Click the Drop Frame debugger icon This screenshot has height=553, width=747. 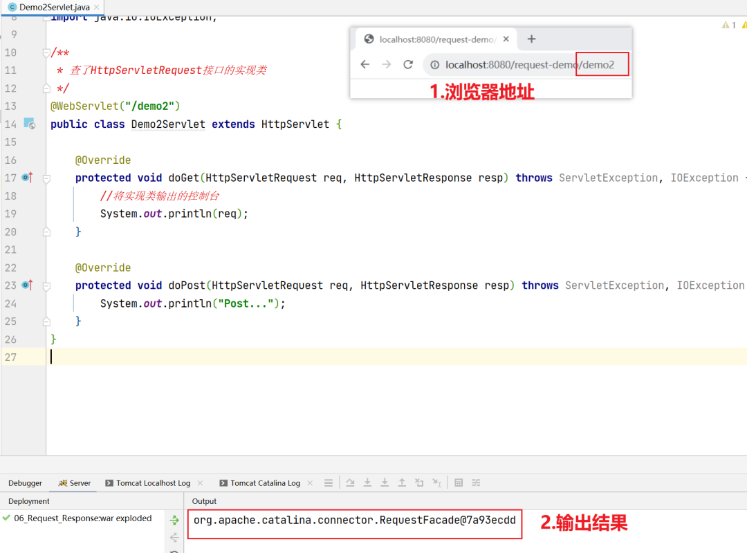click(419, 483)
